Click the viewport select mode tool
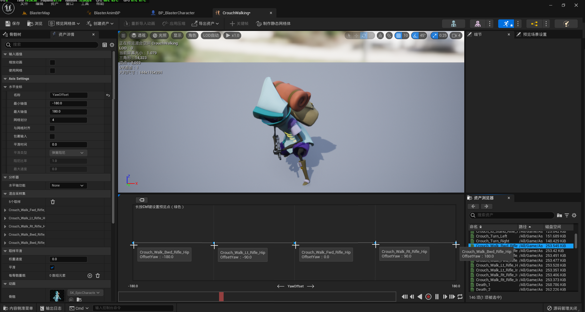 [349, 35]
